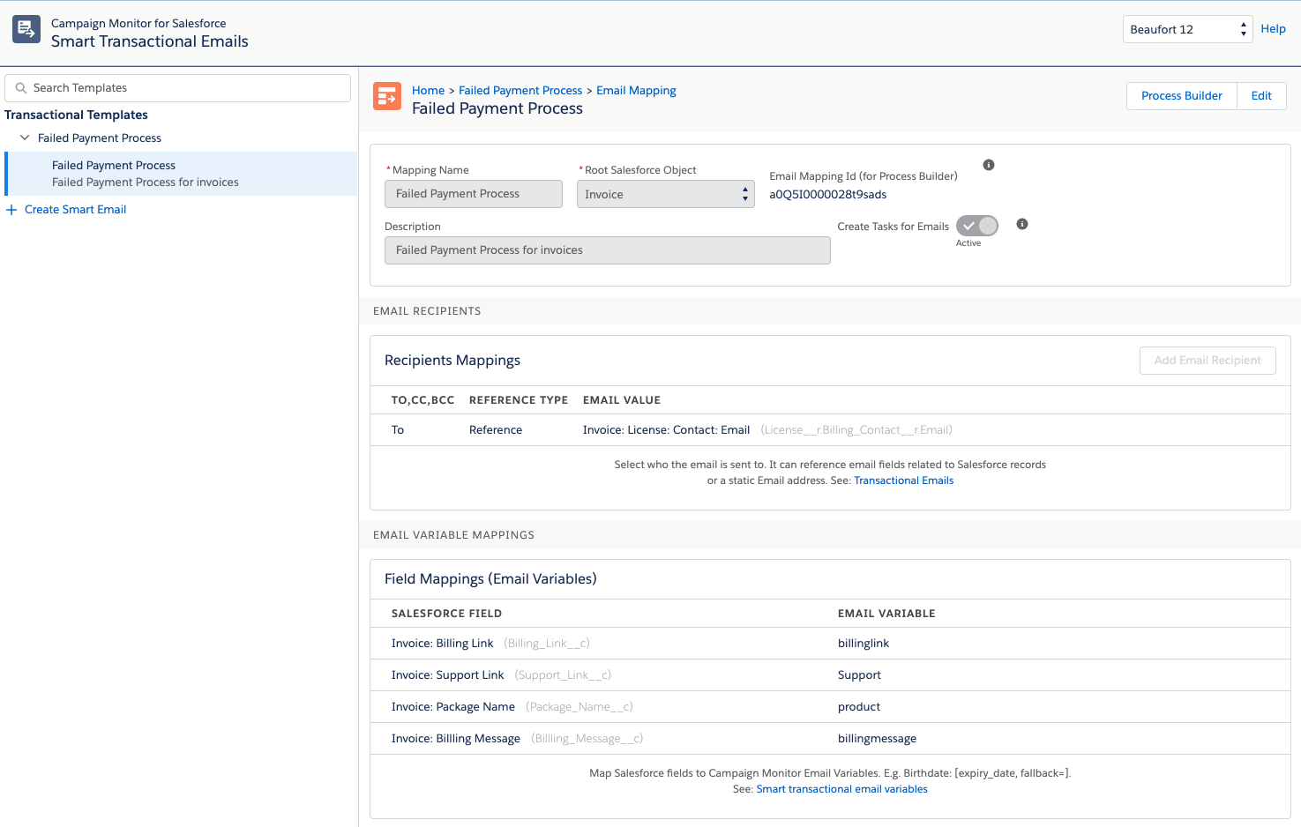Click the REFERENCE TYPE column header
Screen dimensions: 1301x827
[519, 400]
